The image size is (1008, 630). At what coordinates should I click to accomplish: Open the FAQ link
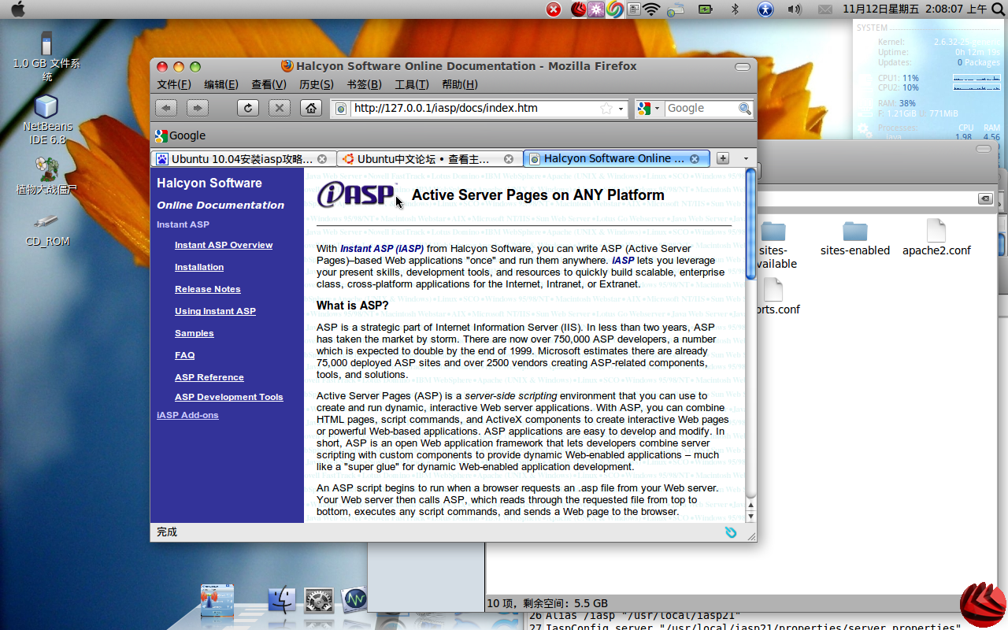(185, 355)
